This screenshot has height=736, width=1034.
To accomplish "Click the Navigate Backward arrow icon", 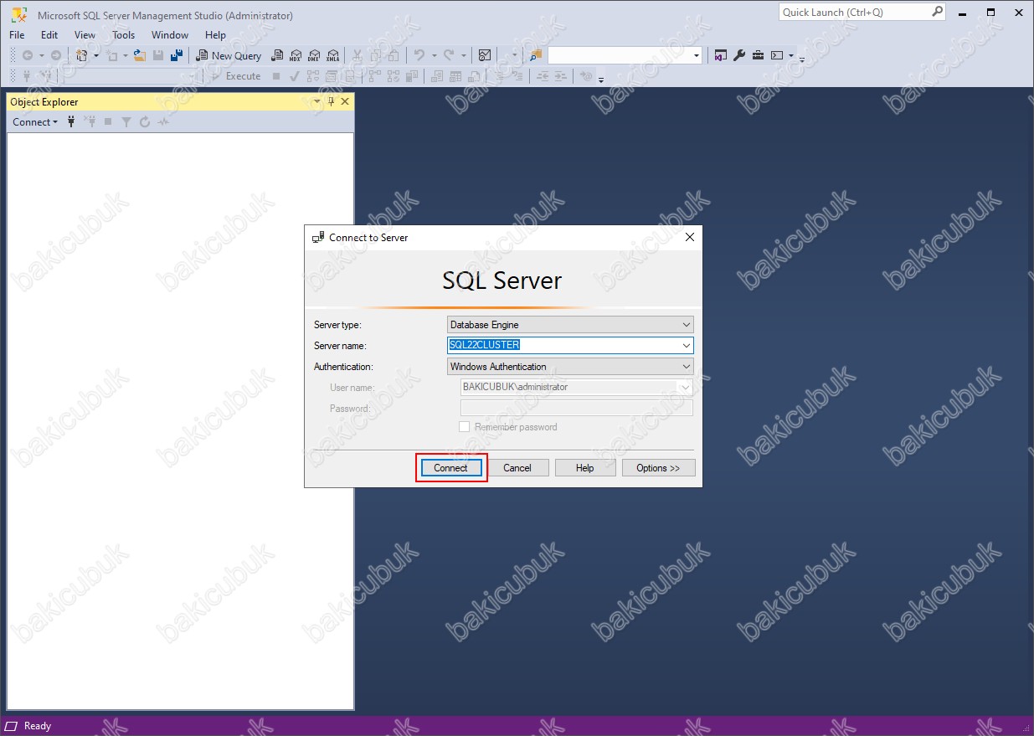I will click(27, 55).
